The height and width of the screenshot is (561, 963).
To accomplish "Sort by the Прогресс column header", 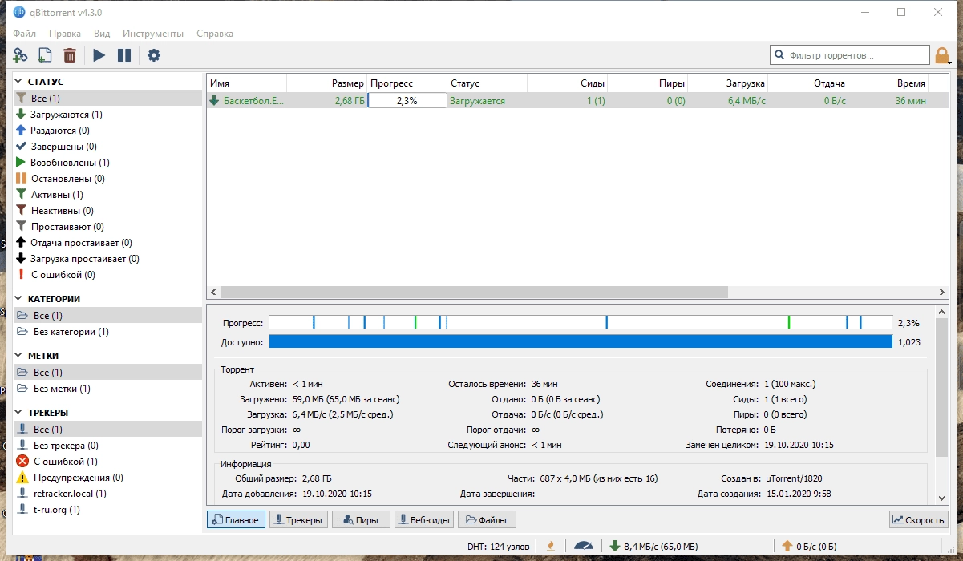I will (x=407, y=83).
